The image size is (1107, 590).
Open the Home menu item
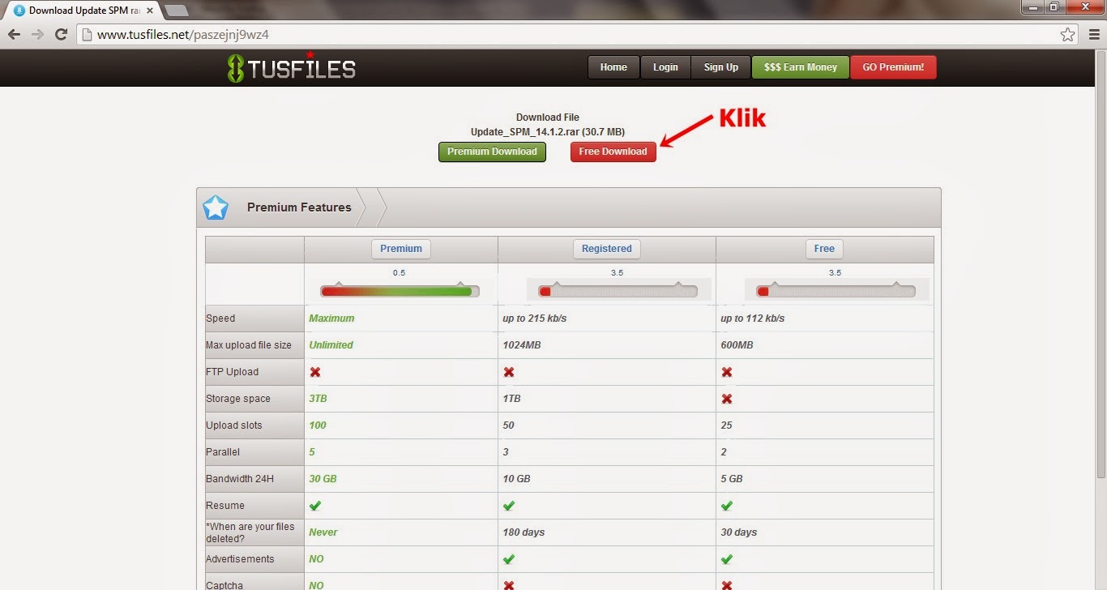pos(613,67)
